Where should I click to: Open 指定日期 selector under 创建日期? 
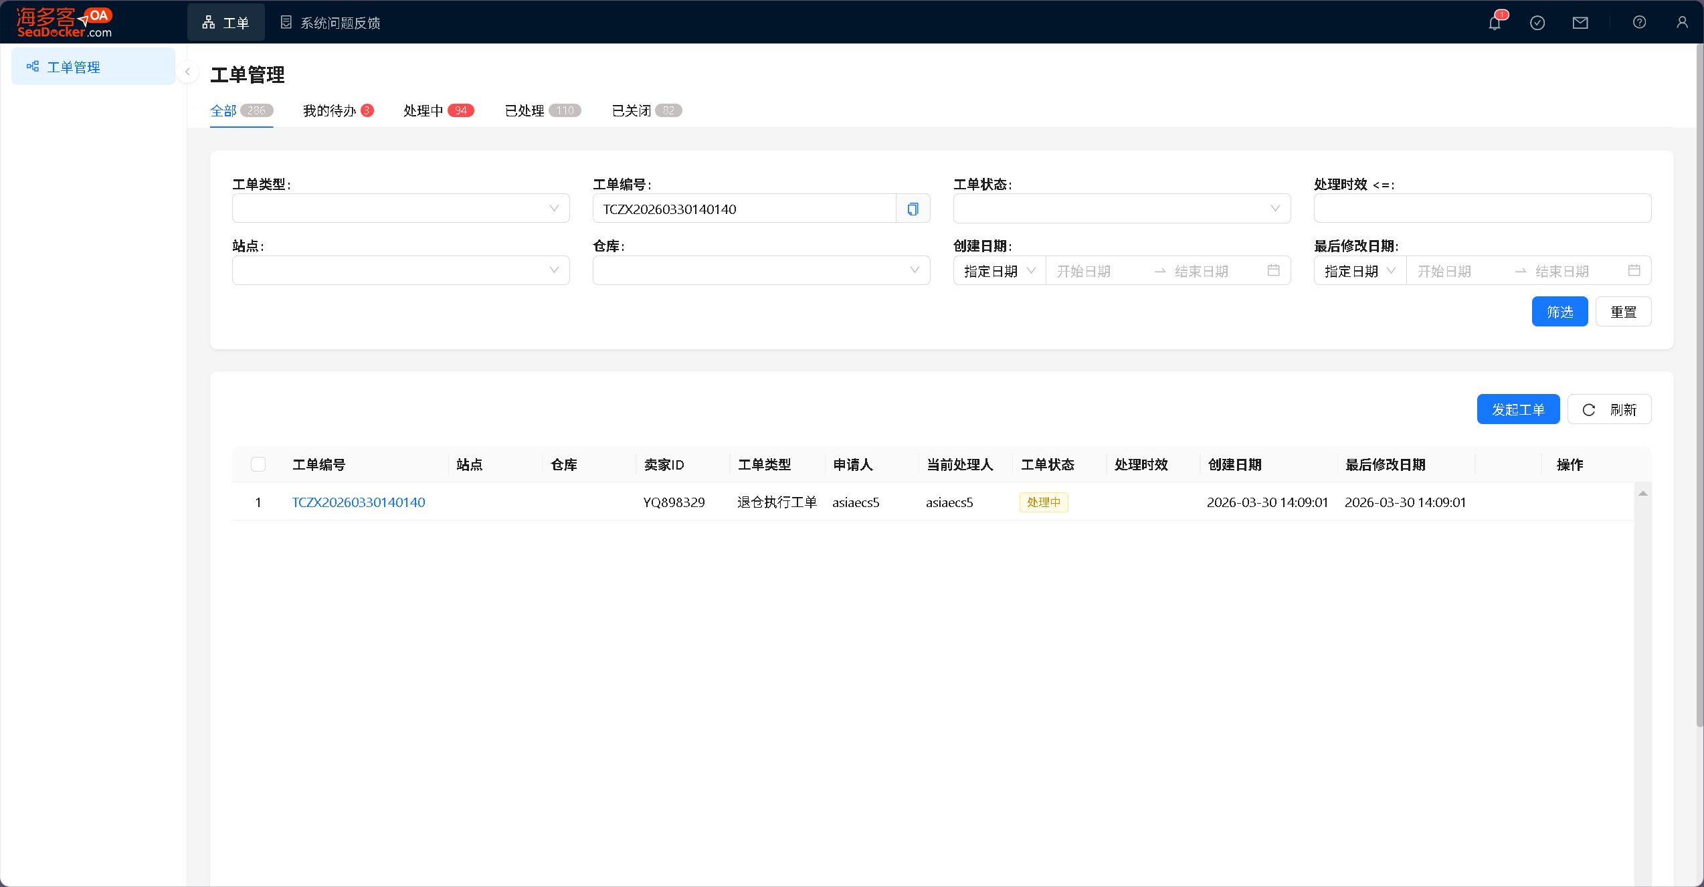[999, 271]
